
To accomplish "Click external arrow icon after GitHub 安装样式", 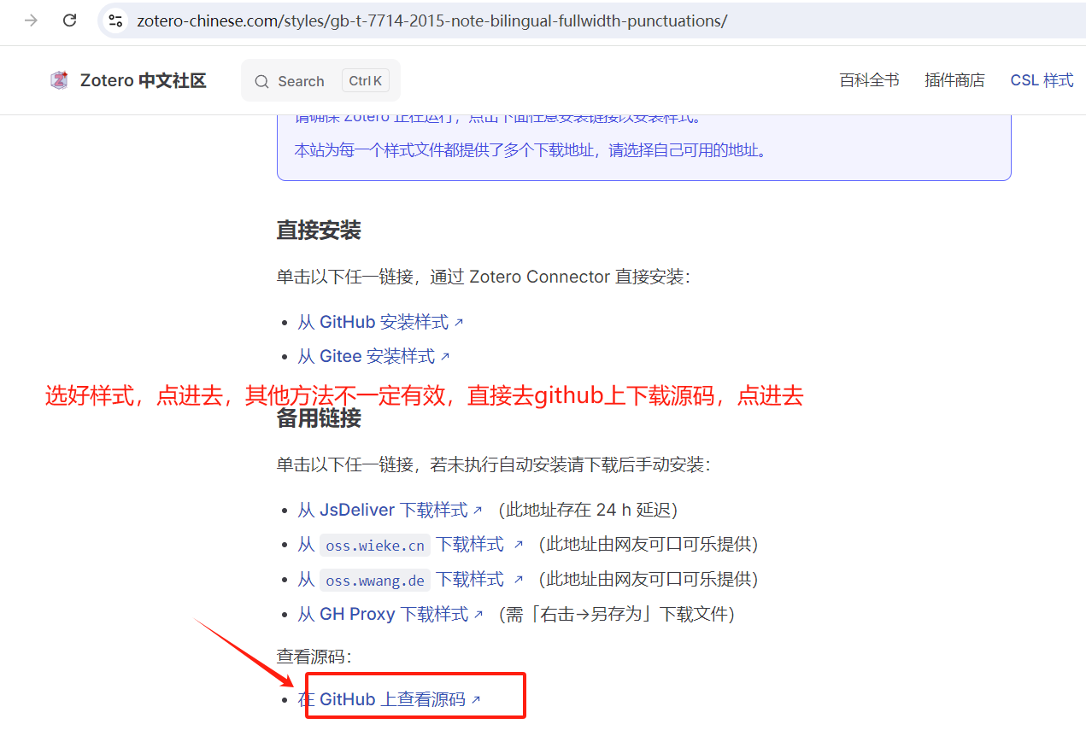I will [x=459, y=323].
